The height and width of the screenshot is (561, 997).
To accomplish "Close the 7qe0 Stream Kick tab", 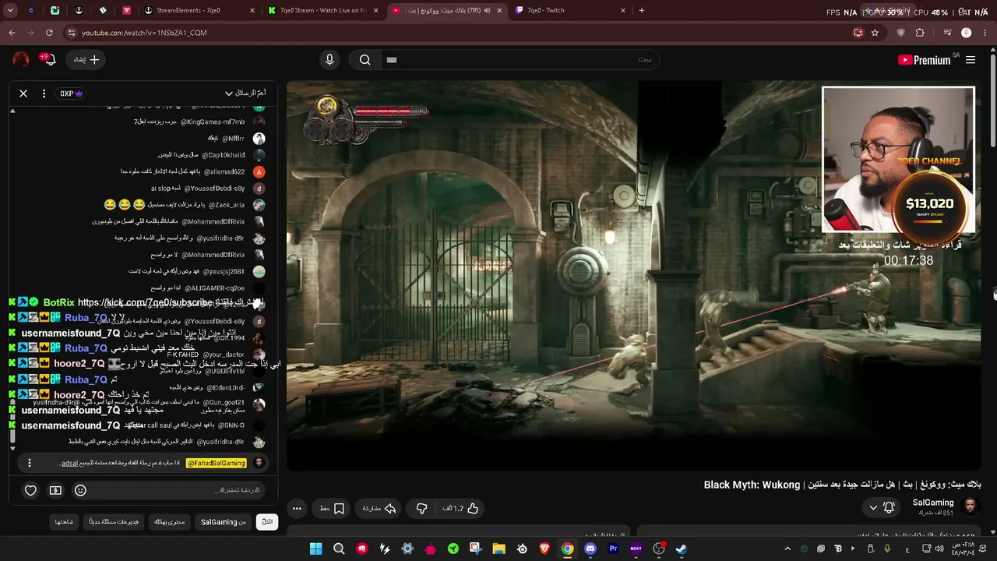I will click(x=375, y=10).
